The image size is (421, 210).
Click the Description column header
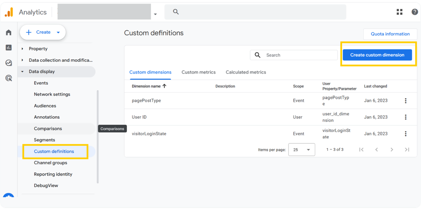[x=225, y=86]
